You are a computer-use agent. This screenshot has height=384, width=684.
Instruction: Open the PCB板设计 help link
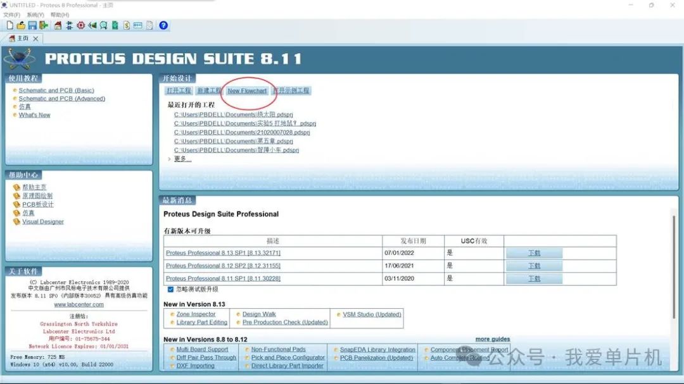(x=38, y=204)
